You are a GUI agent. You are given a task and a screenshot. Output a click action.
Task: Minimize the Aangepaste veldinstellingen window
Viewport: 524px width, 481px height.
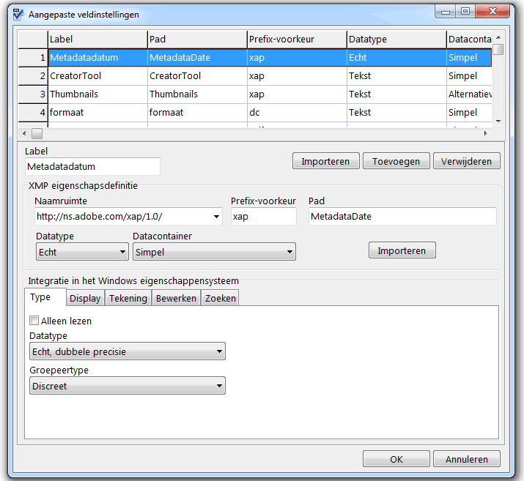pyautogui.click(x=445, y=12)
